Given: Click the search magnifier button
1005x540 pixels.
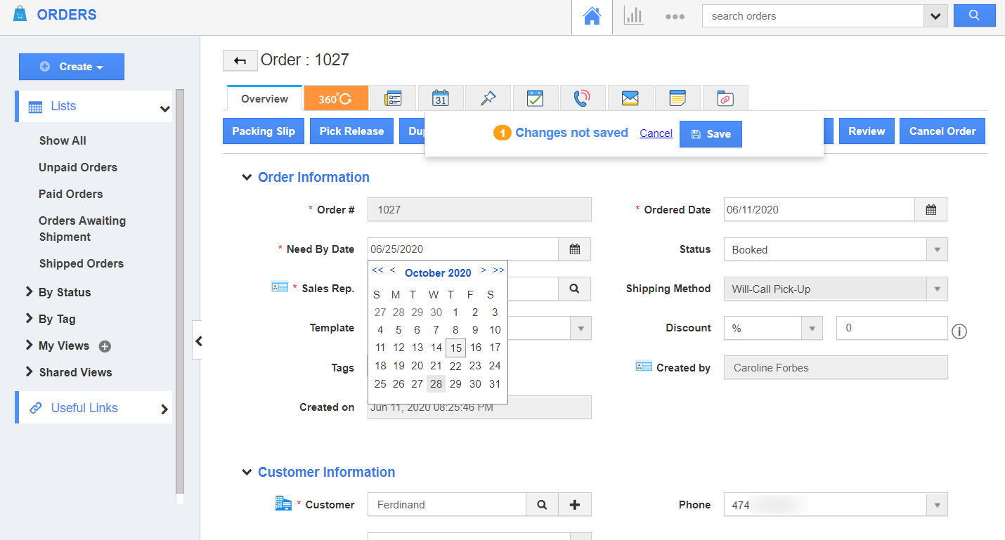Looking at the screenshot, I should tap(974, 15).
